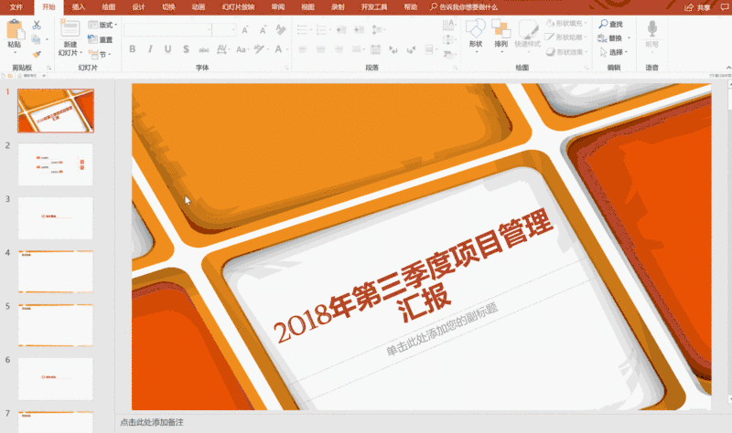Image resolution: width=732 pixels, height=433 pixels.
Task: Click the Cut scissors icon
Action: (37, 26)
